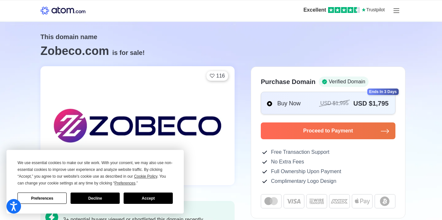Viewport: 442px width, 220px height.
Task: Click the Verified Domain badge
Action: pyautogui.click(x=343, y=82)
